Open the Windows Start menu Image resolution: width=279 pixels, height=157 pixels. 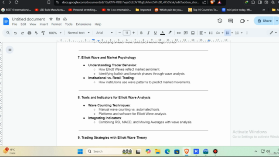80,151
